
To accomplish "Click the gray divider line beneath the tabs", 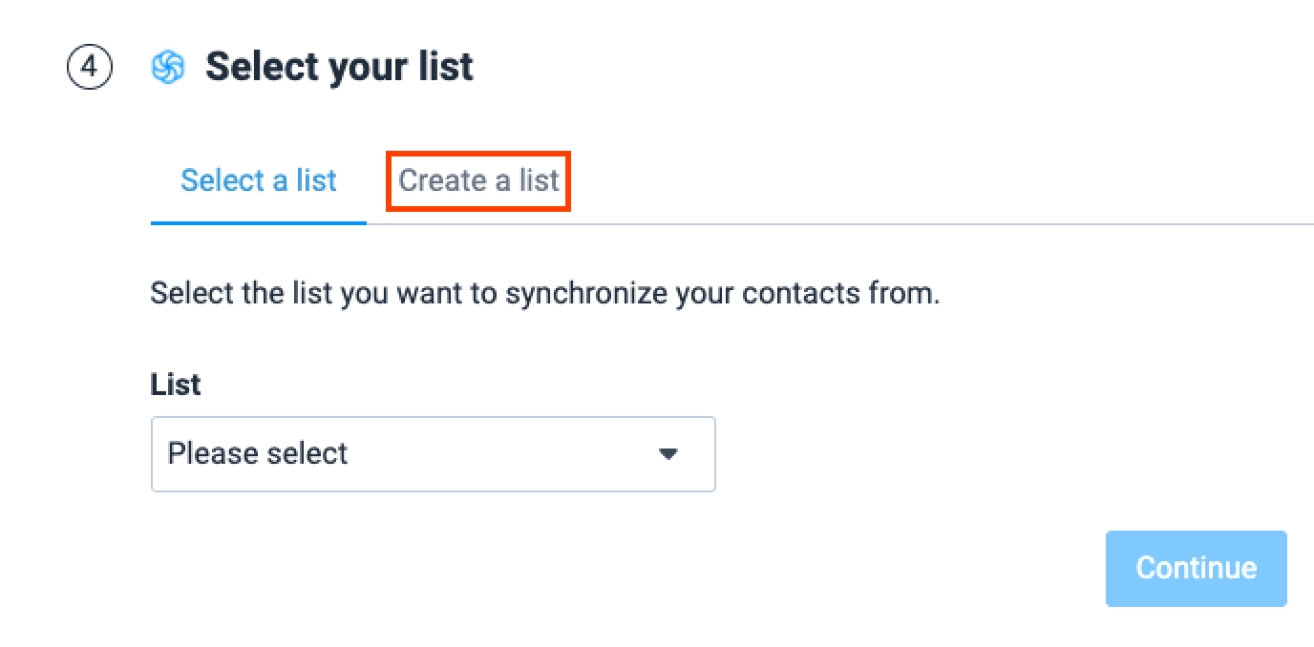I will pyautogui.click(x=840, y=224).
